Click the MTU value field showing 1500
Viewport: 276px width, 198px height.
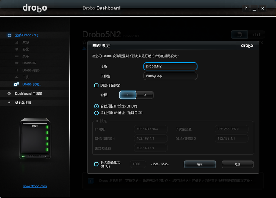(x=138, y=164)
